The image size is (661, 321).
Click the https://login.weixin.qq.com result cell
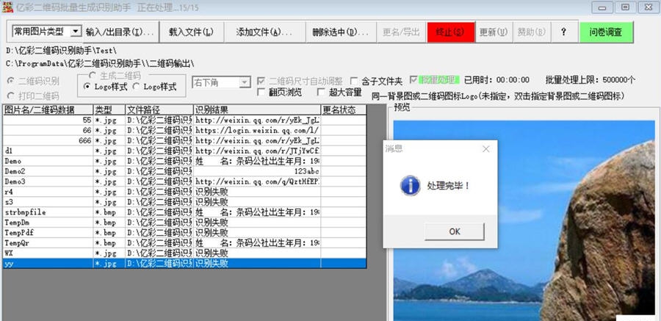point(257,130)
